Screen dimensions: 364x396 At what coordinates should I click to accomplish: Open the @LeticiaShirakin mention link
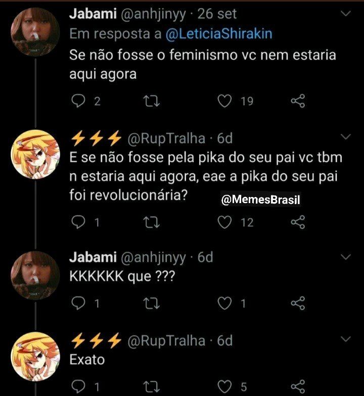(219, 34)
